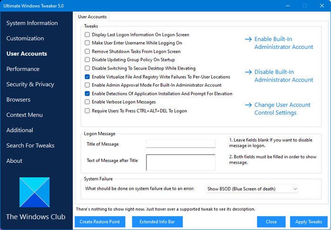Uncheck Enable Virtualize File And Registry Write Failures

pos(87,77)
